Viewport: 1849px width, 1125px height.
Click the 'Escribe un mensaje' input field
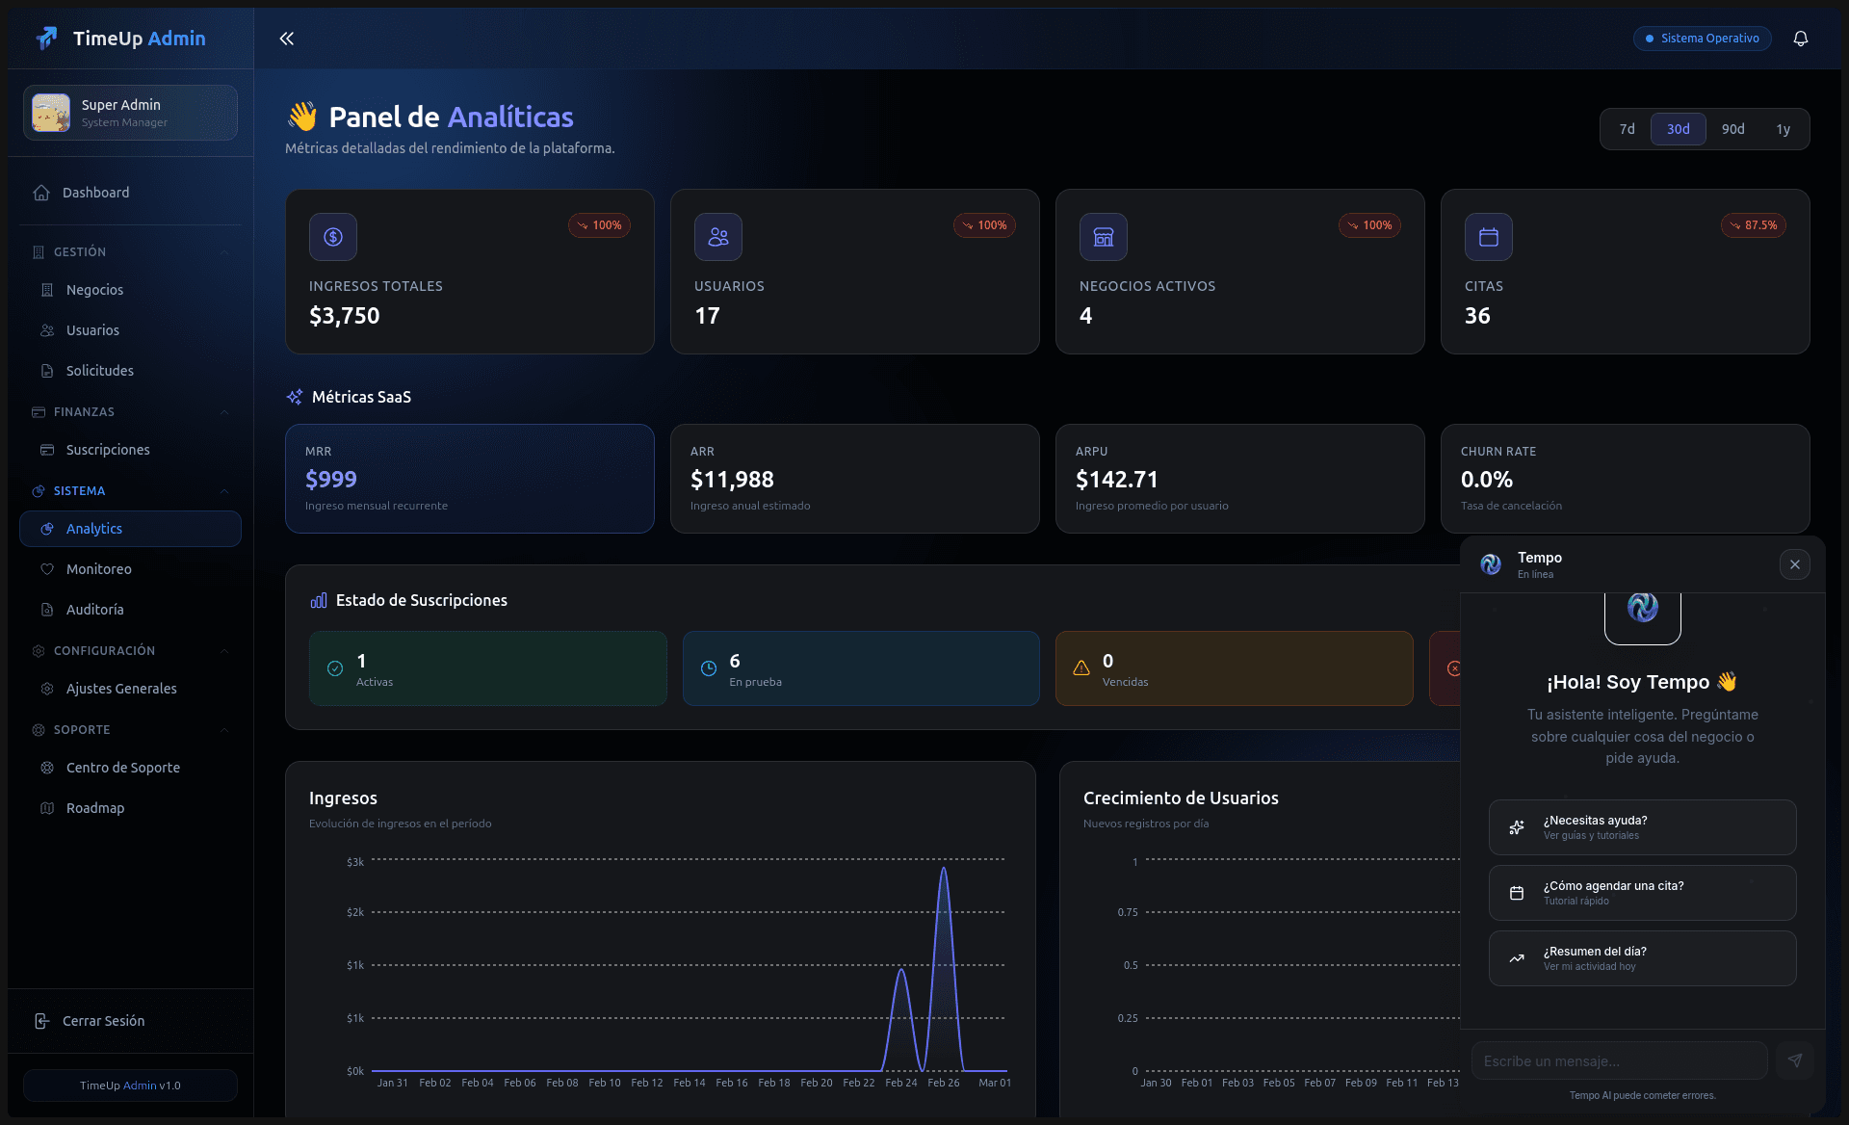[1618, 1060]
